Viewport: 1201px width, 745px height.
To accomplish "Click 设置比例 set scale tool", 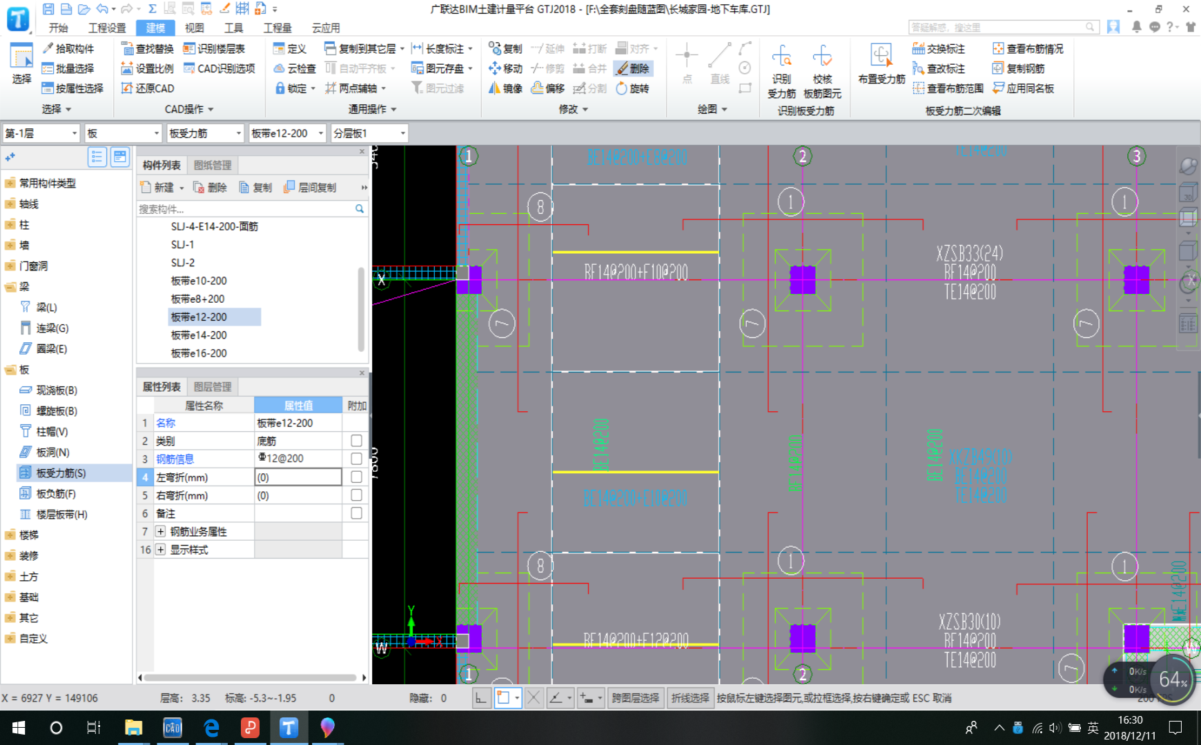I will 147,68.
